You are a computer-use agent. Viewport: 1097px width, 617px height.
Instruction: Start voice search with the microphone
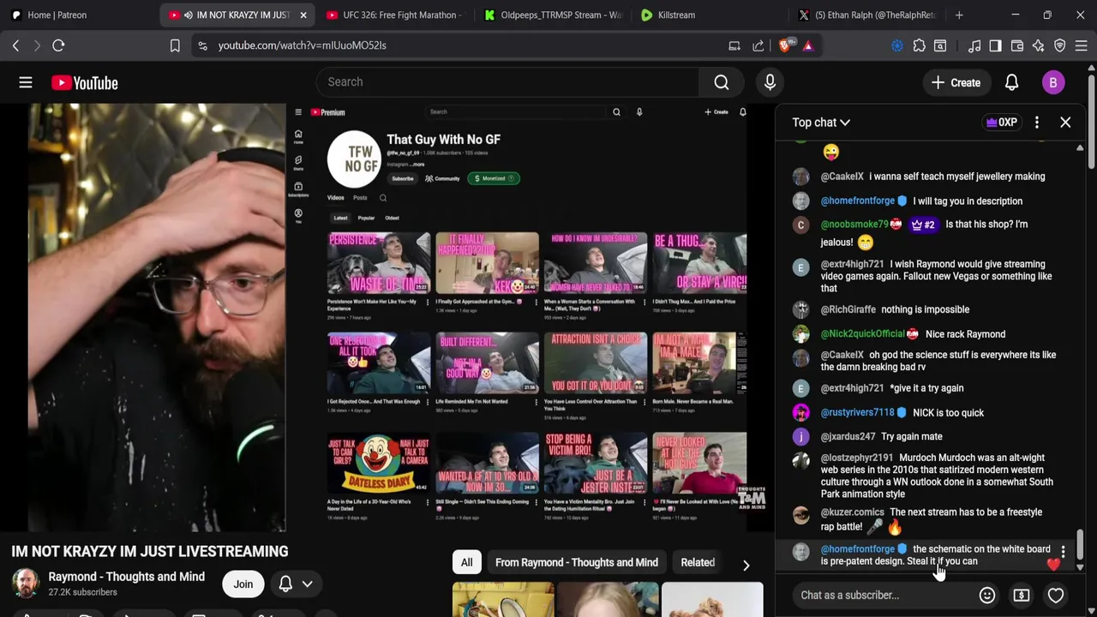point(770,82)
